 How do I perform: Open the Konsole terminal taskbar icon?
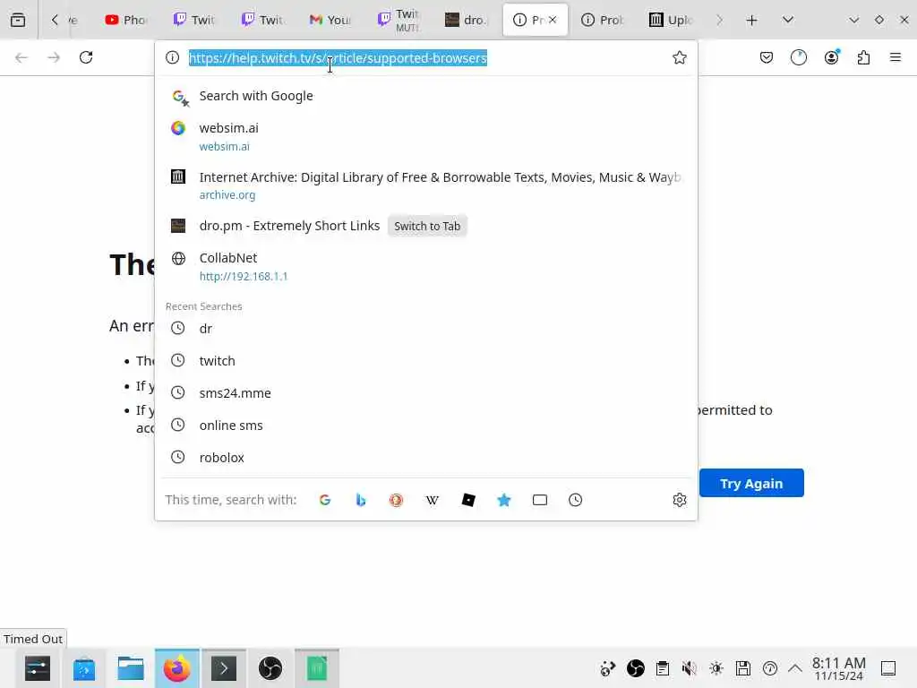223,668
